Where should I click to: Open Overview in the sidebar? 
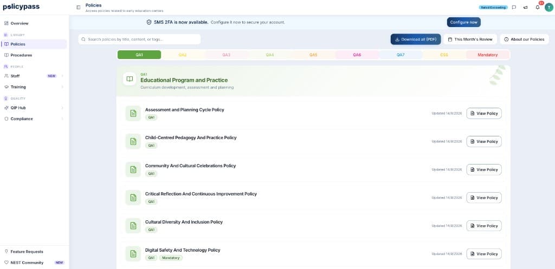pyautogui.click(x=34, y=23)
